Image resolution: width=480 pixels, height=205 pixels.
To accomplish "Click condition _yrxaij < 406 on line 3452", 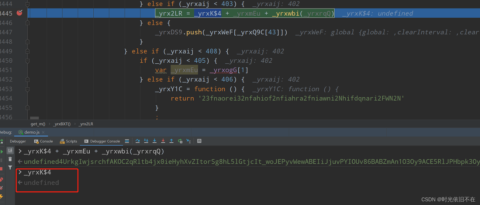I will pyautogui.click(x=208, y=80).
